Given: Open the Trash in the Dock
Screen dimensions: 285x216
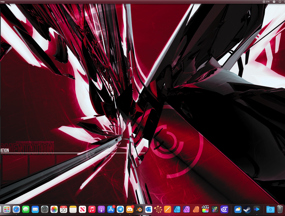Looking at the screenshot, I should 280,209.
